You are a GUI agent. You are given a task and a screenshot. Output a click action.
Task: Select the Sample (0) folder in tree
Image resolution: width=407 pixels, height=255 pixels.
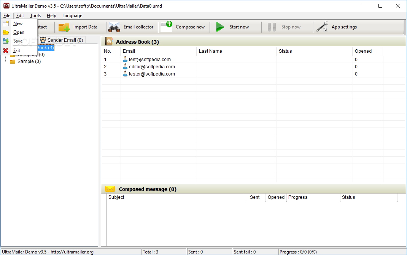click(29, 61)
